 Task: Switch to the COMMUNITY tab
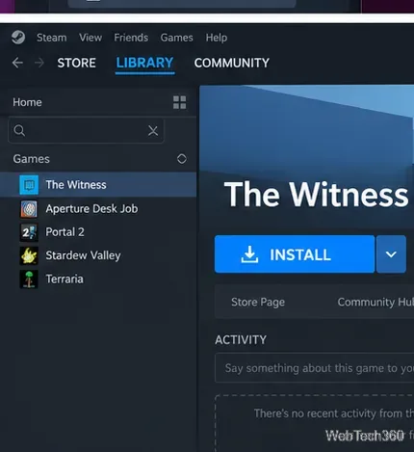(x=232, y=63)
